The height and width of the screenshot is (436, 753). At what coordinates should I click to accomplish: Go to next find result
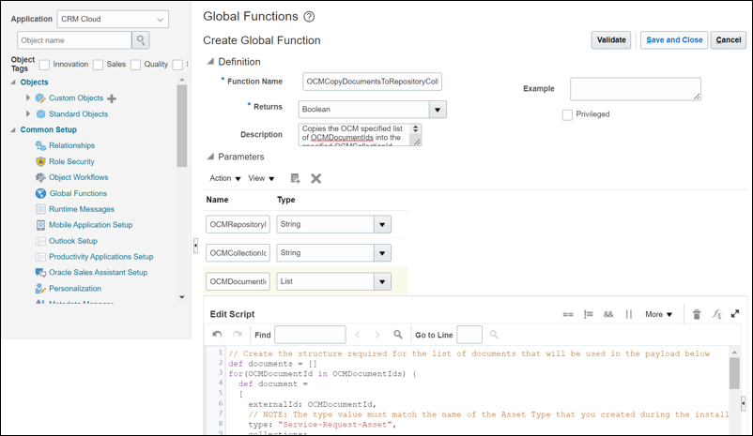click(x=377, y=335)
